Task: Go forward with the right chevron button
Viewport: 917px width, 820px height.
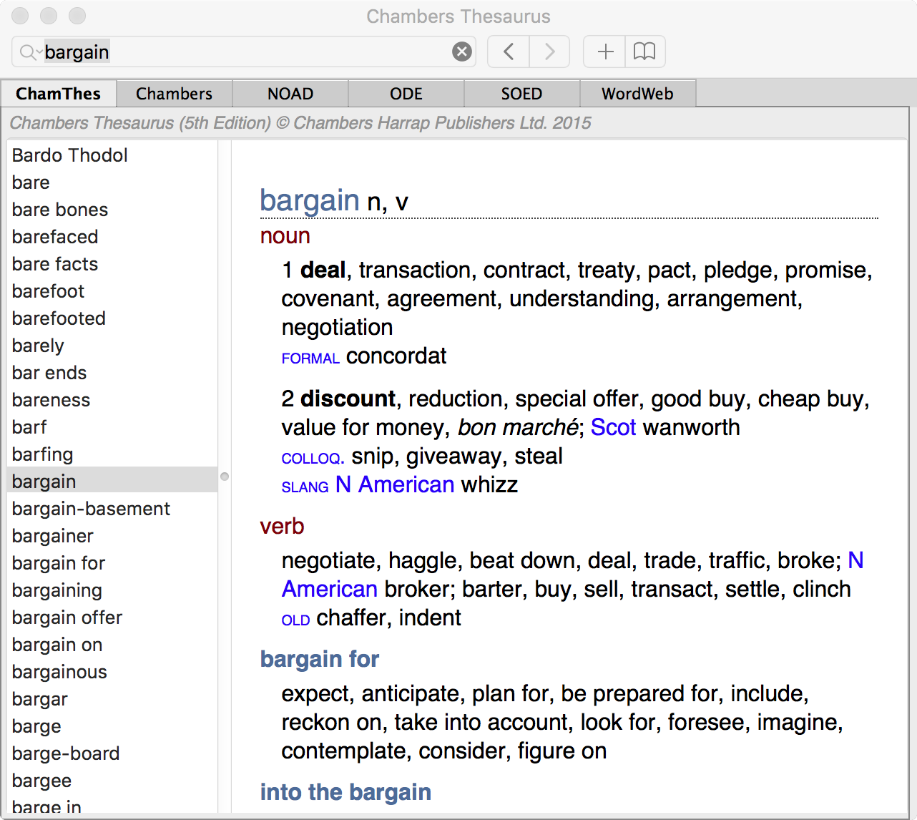Action: point(549,52)
